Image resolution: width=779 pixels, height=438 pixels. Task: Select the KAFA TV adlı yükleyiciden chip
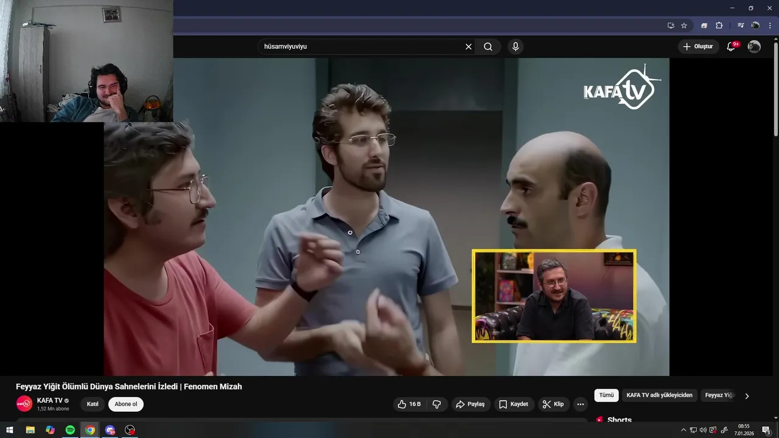point(659,395)
